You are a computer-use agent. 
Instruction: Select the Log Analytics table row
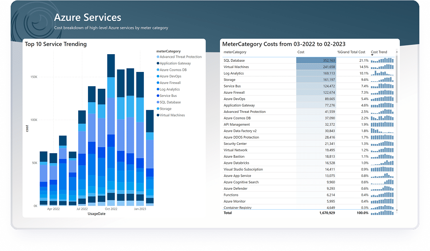[309, 73]
